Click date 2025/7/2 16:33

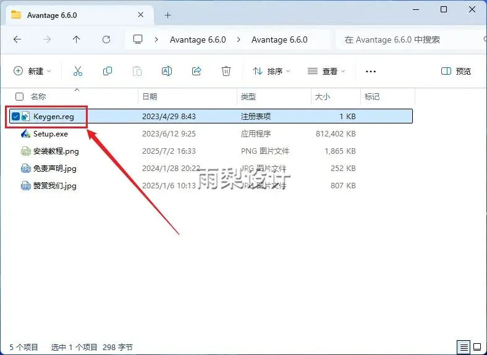pyautogui.click(x=169, y=151)
